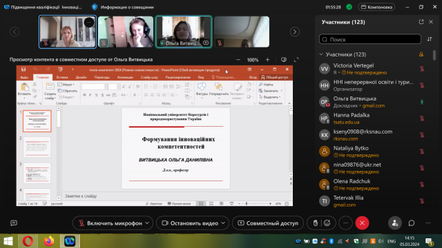Close the participants panel

(x=431, y=22)
